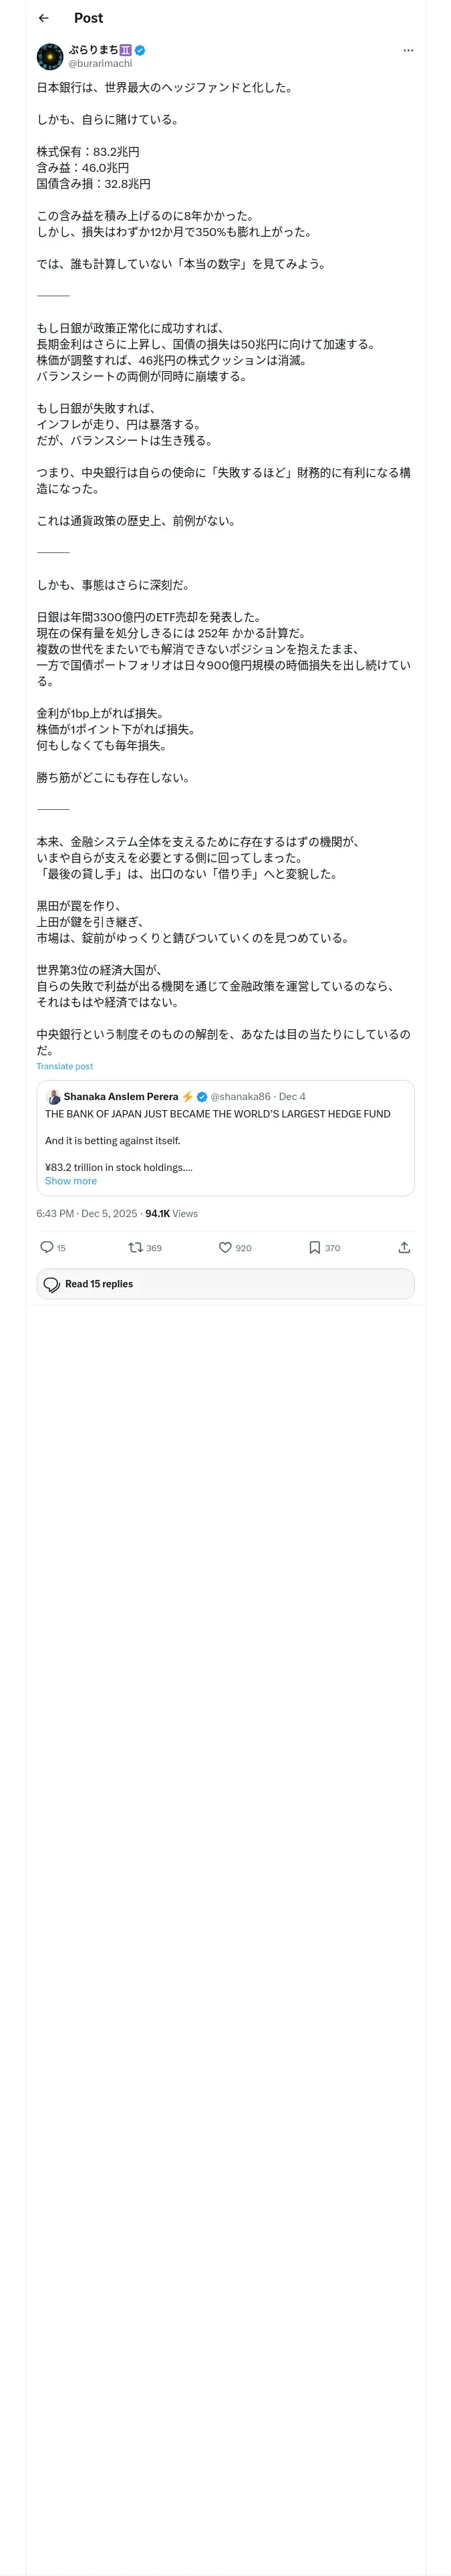Open the ぶらりまち display name link
Screen dimensions: 451x2576
93,50
